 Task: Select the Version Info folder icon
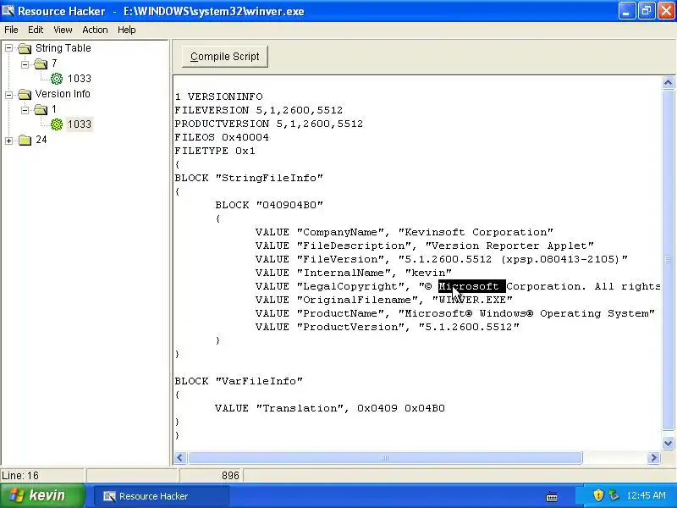tap(25, 94)
